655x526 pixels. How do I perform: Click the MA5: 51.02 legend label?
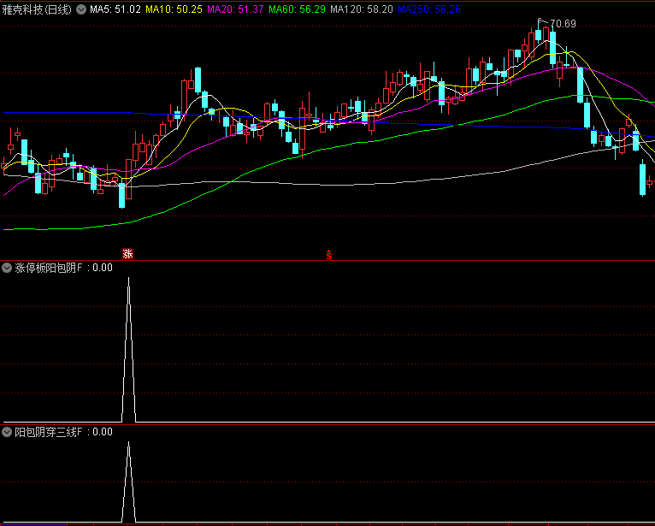click(x=115, y=9)
